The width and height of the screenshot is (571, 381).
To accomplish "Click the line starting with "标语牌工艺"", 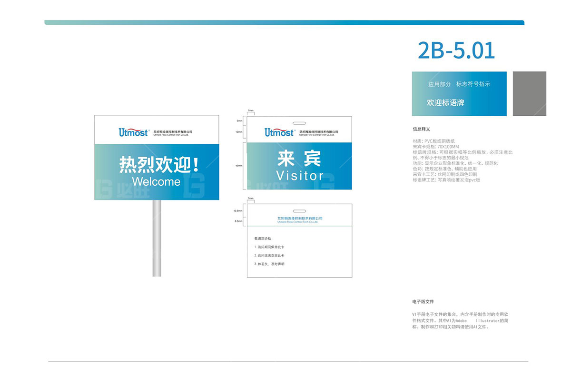I will click(x=446, y=180).
